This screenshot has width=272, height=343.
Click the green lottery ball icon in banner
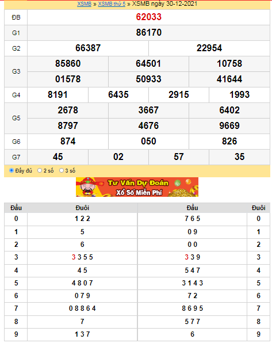pos(178,182)
